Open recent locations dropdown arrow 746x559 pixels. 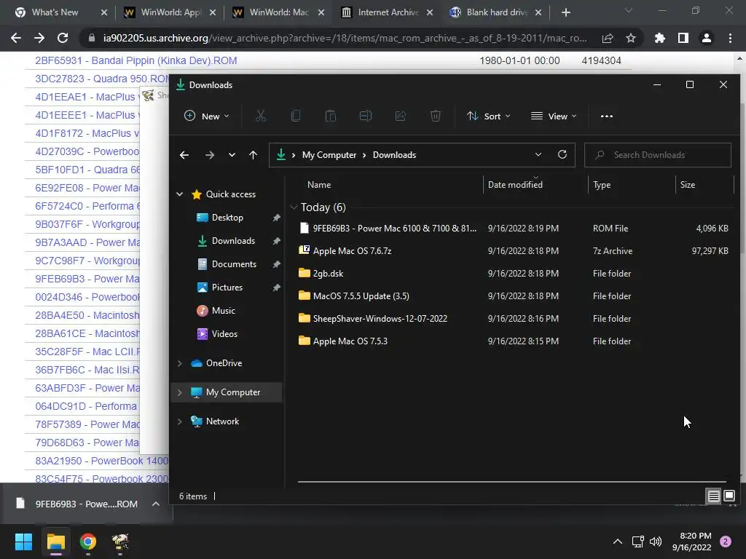232,155
